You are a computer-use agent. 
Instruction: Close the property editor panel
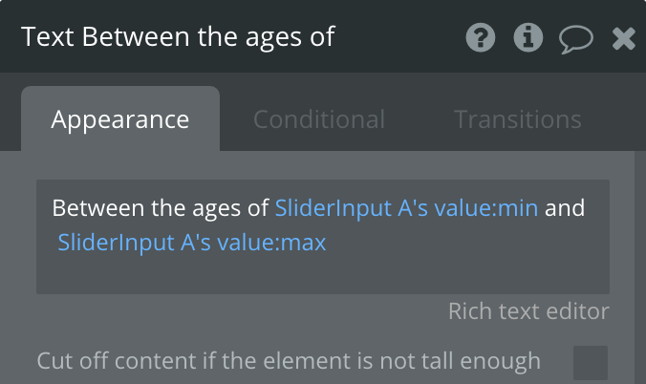[x=623, y=38]
